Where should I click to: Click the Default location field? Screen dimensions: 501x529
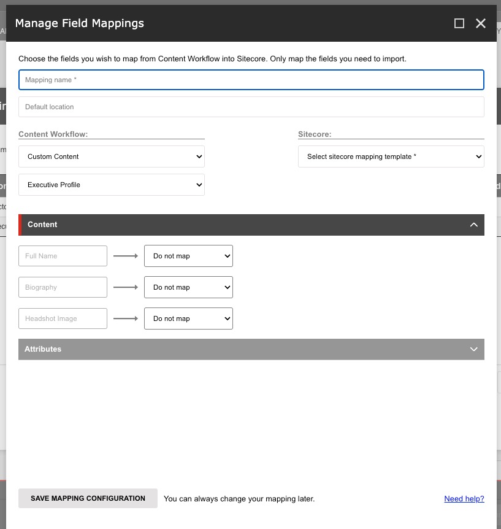coord(251,107)
